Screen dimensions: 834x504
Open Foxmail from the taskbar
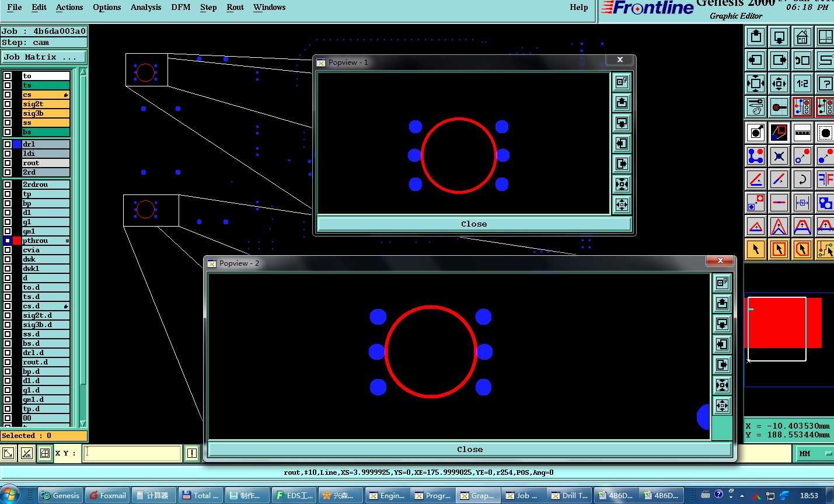107,495
